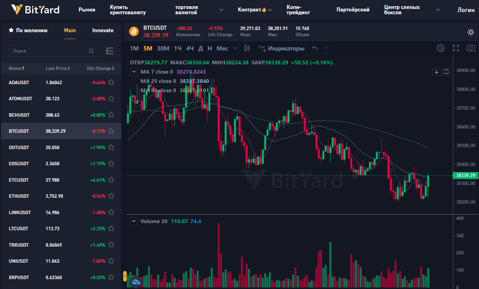The image size is (479, 289).
Task: Undo the last chart action
Action: [x=315, y=48]
